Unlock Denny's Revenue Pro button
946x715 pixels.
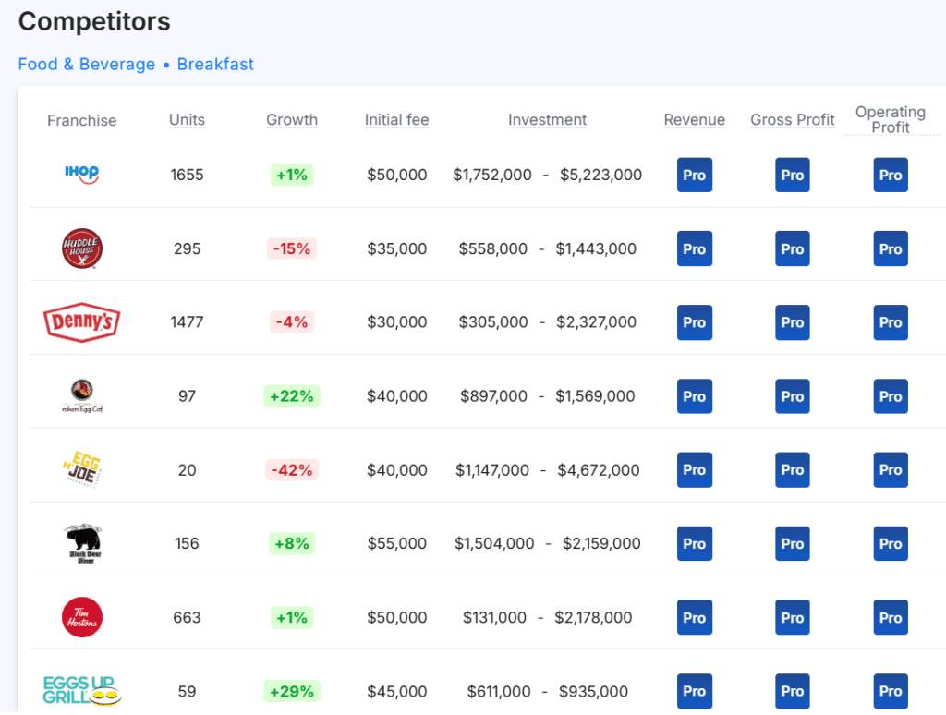(695, 322)
